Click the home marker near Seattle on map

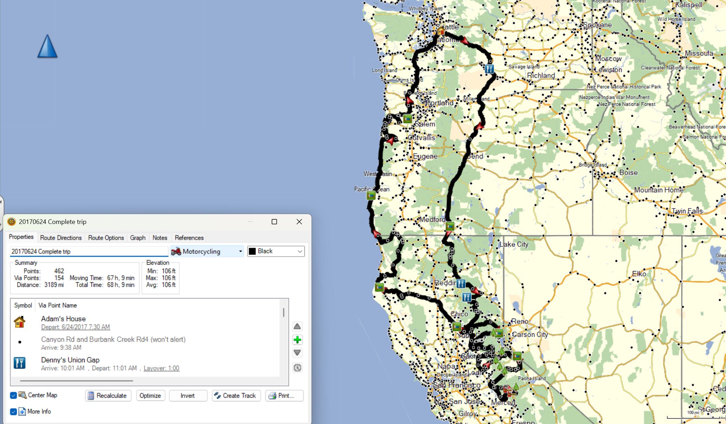tap(441, 31)
